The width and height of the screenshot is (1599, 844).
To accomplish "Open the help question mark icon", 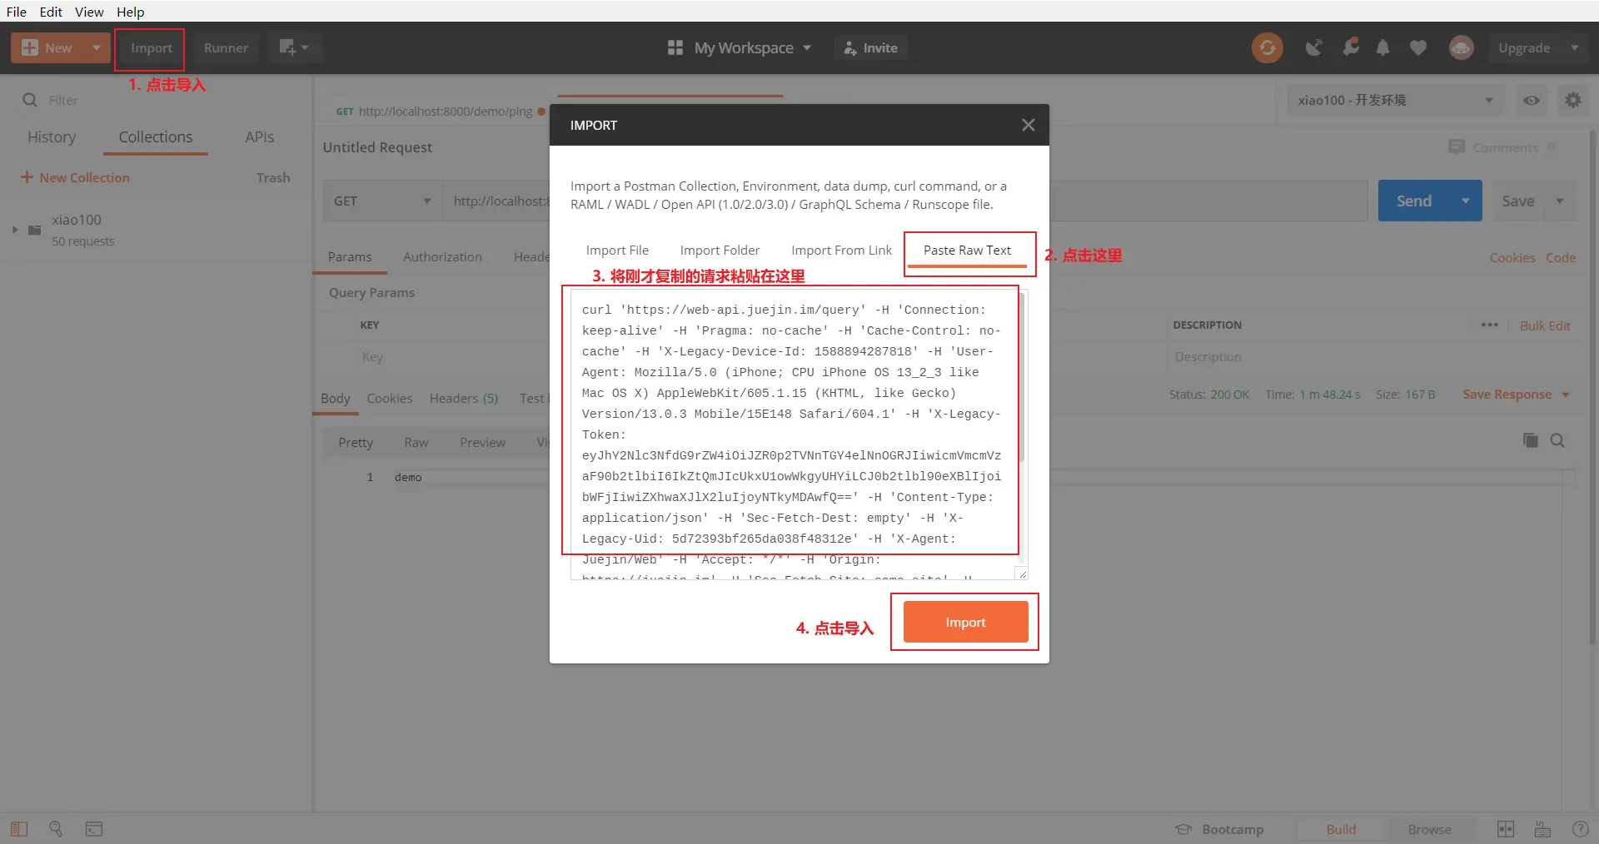I will (x=1580, y=829).
